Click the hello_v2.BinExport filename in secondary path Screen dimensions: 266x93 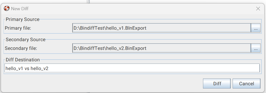coord(126,48)
